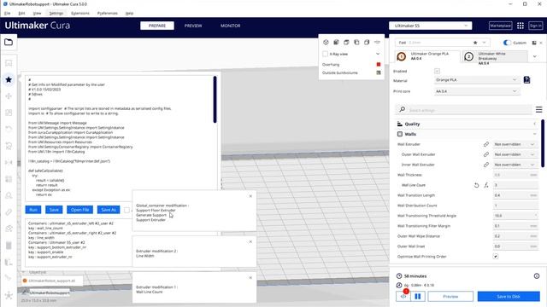Open the Ultimaker S5 printer dropdown

pos(431,26)
